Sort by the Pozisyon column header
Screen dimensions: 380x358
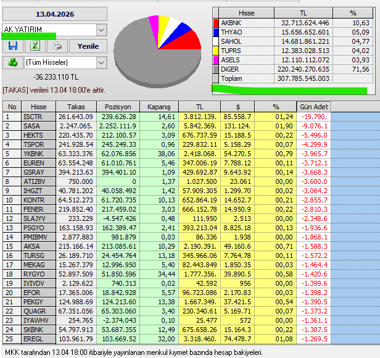click(118, 107)
